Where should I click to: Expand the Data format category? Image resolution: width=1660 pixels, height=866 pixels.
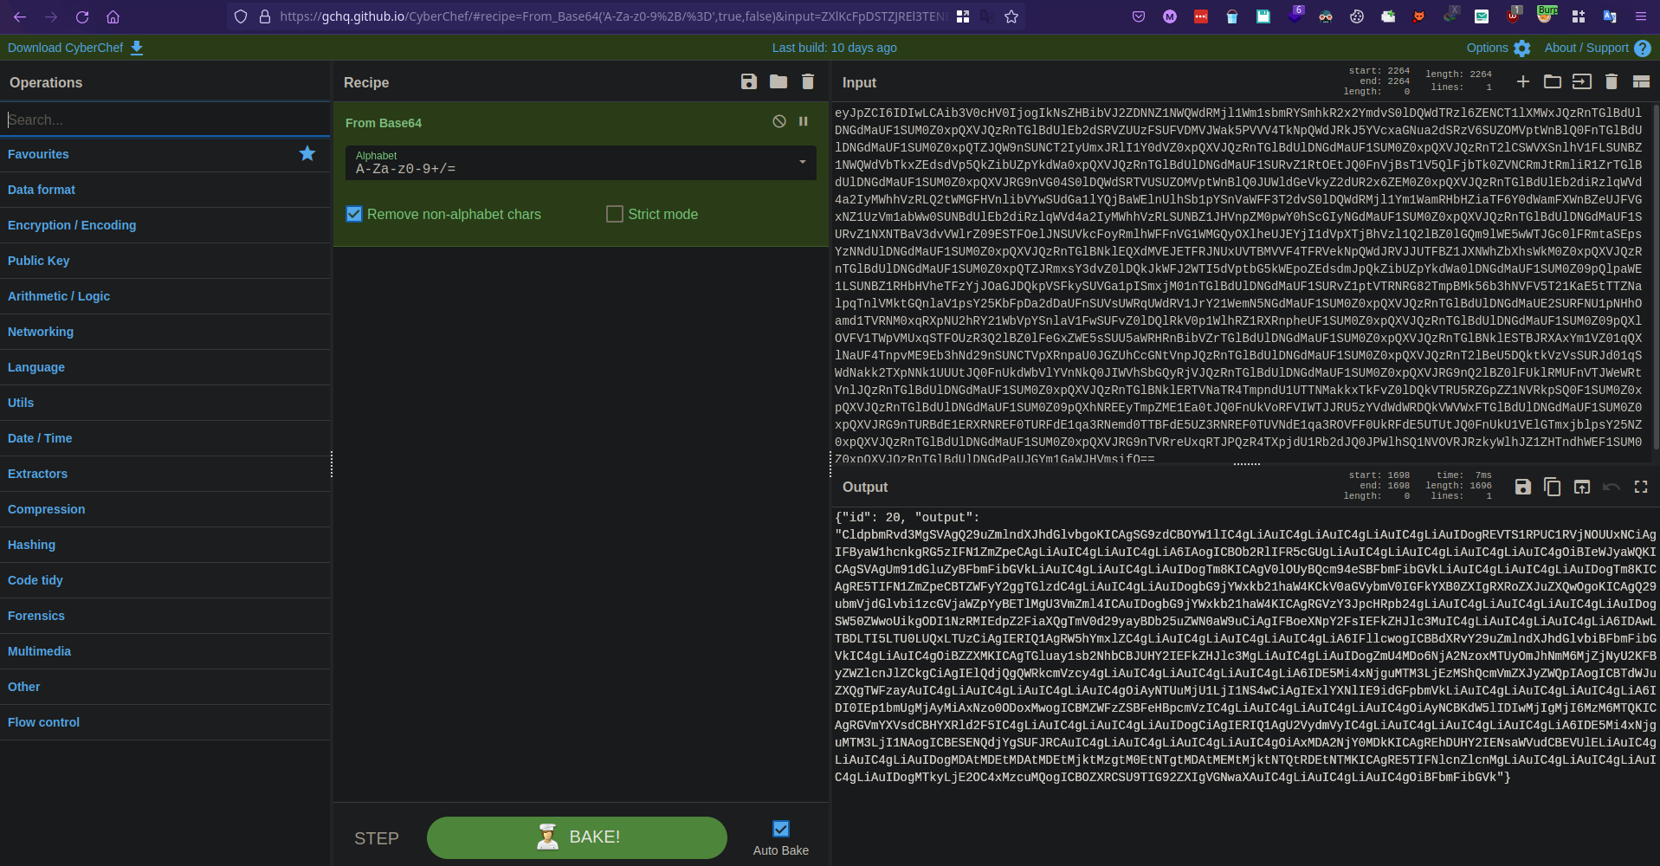tap(41, 190)
